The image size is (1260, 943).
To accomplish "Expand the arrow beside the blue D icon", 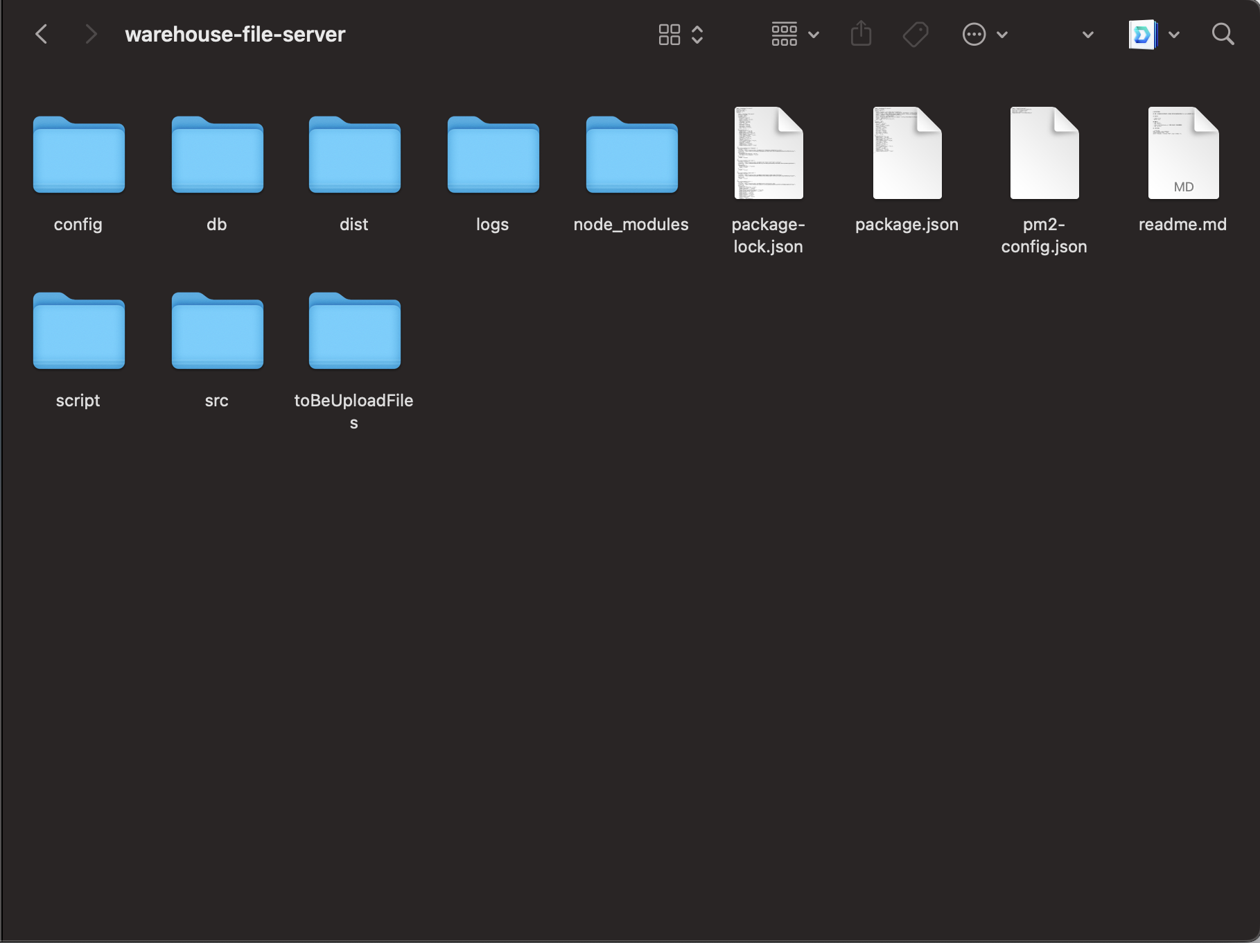I will pos(1174,35).
